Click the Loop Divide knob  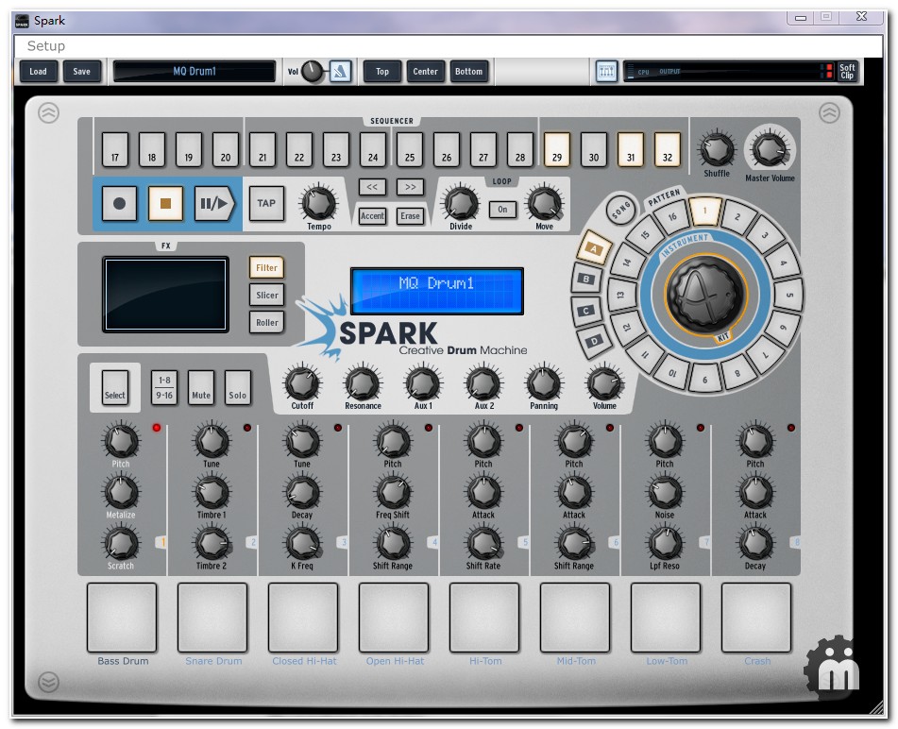(x=461, y=202)
